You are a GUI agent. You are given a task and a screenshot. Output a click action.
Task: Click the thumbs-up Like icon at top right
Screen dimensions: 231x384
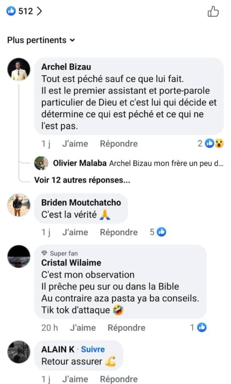tap(212, 12)
